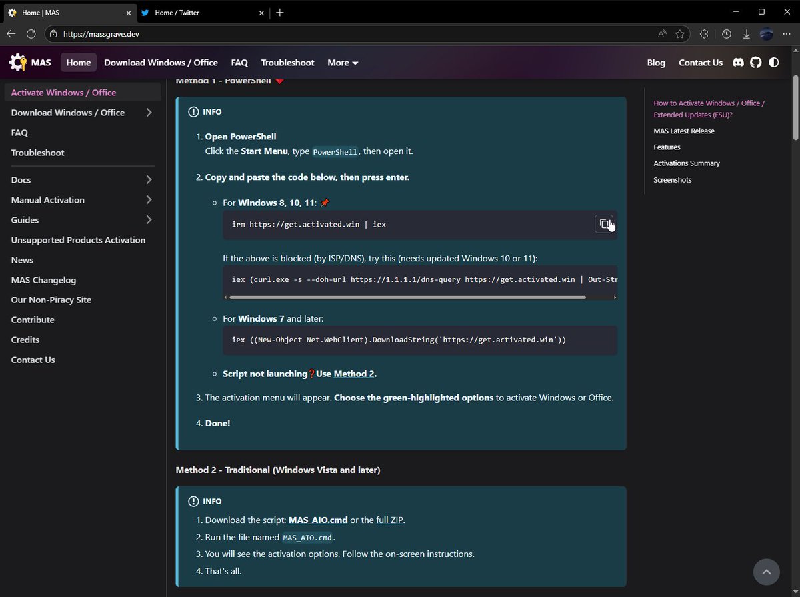The height and width of the screenshot is (597, 800).
Task: Open Unsupported Products Activation in sidebar
Action: pyautogui.click(x=78, y=240)
